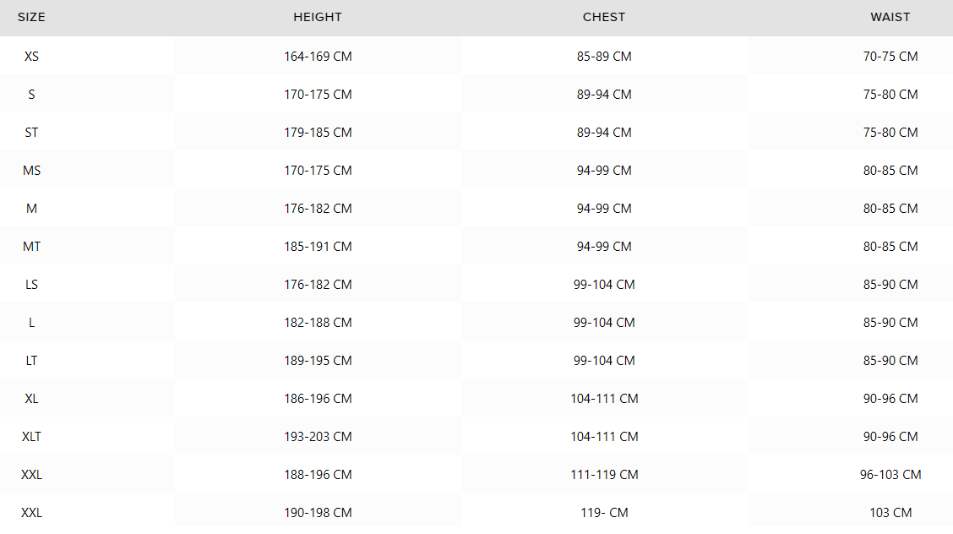Image resolution: width=953 pixels, height=534 pixels.
Task: Click the WAIST column header
Action: (x=890, y=17)
